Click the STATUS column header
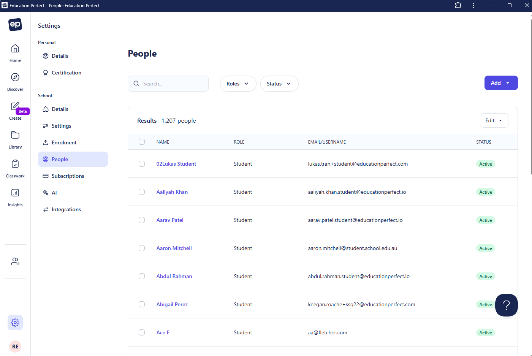This screenshot has height=356, width=532. coord(484,142)
